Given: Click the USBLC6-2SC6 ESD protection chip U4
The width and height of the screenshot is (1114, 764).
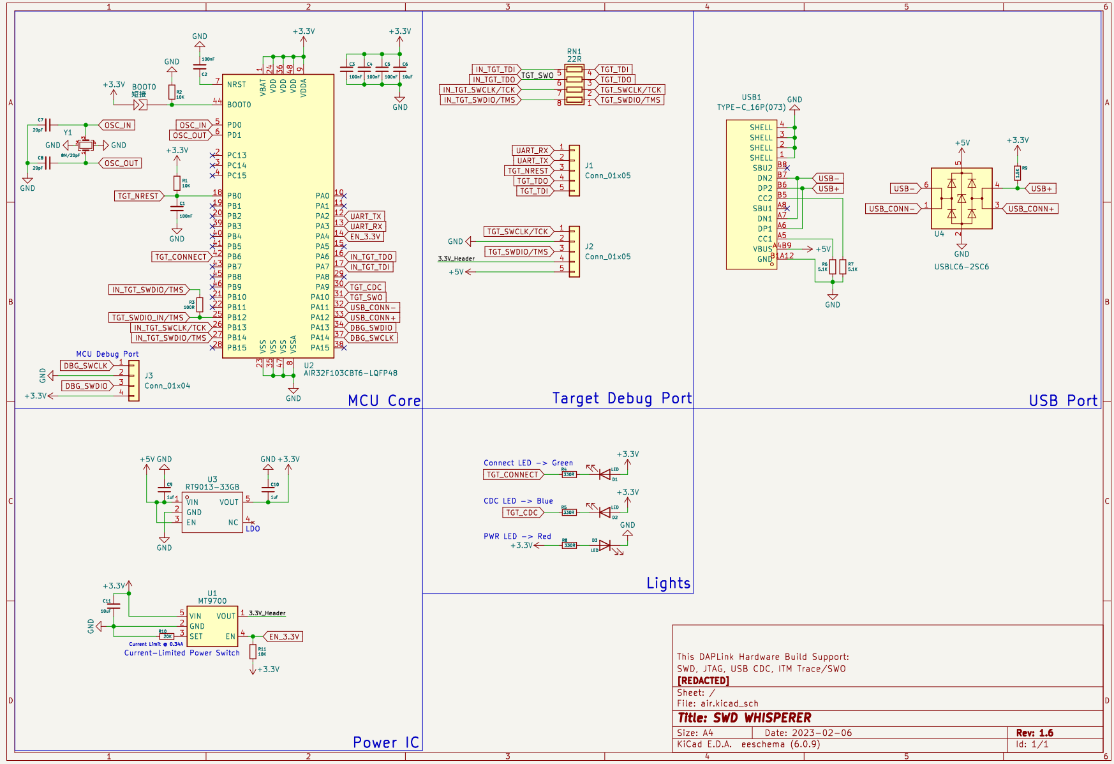Looking at the screenshot, I should coord(962,198).
